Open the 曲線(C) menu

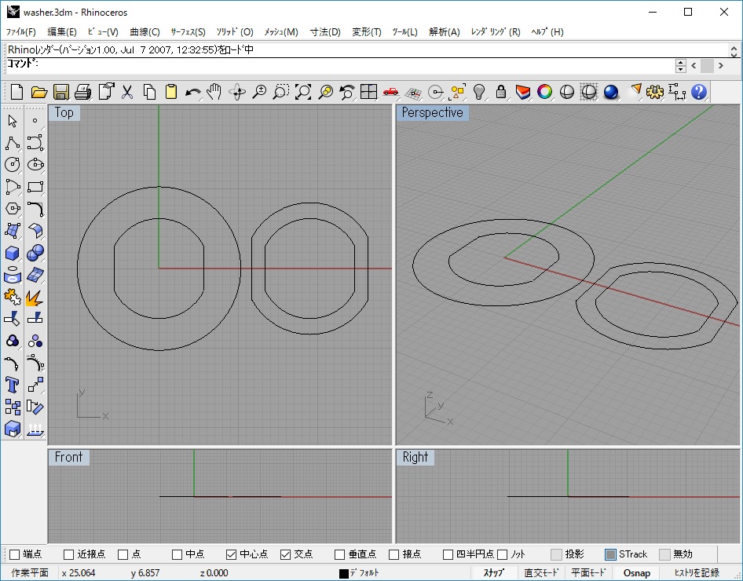(145, 31)
